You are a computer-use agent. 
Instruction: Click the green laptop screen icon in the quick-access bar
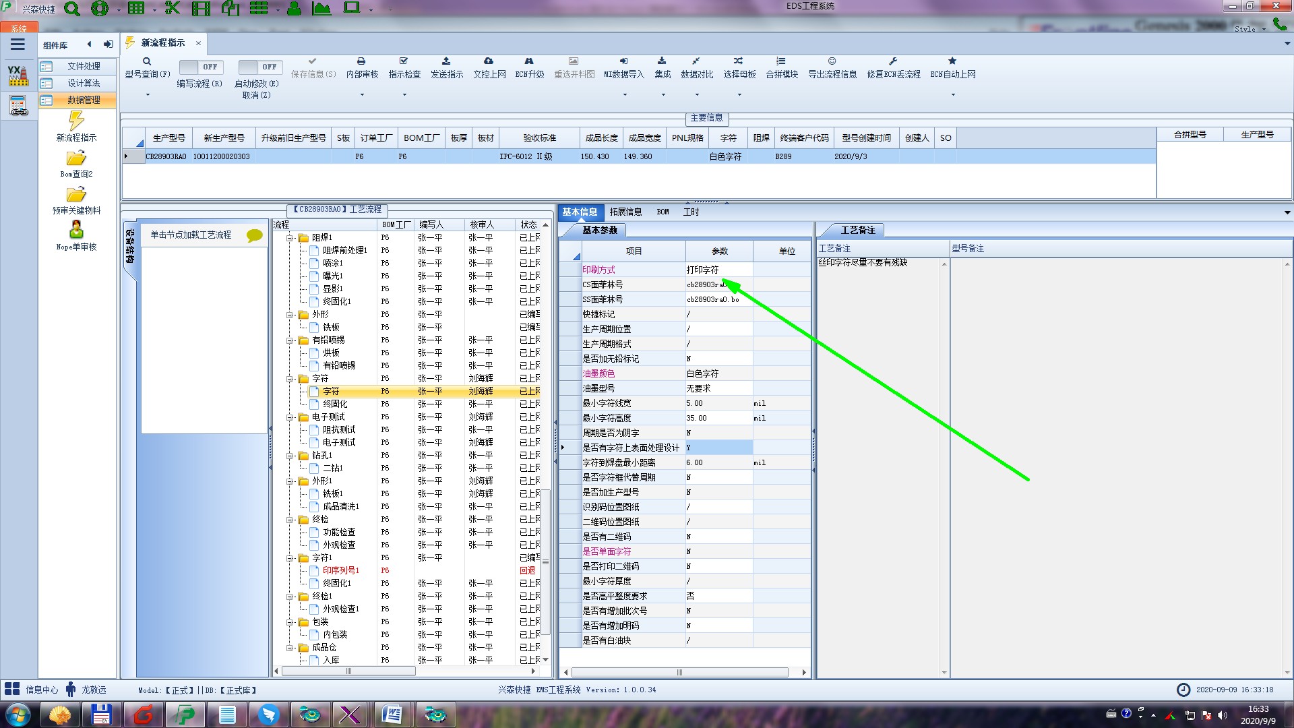352,8
